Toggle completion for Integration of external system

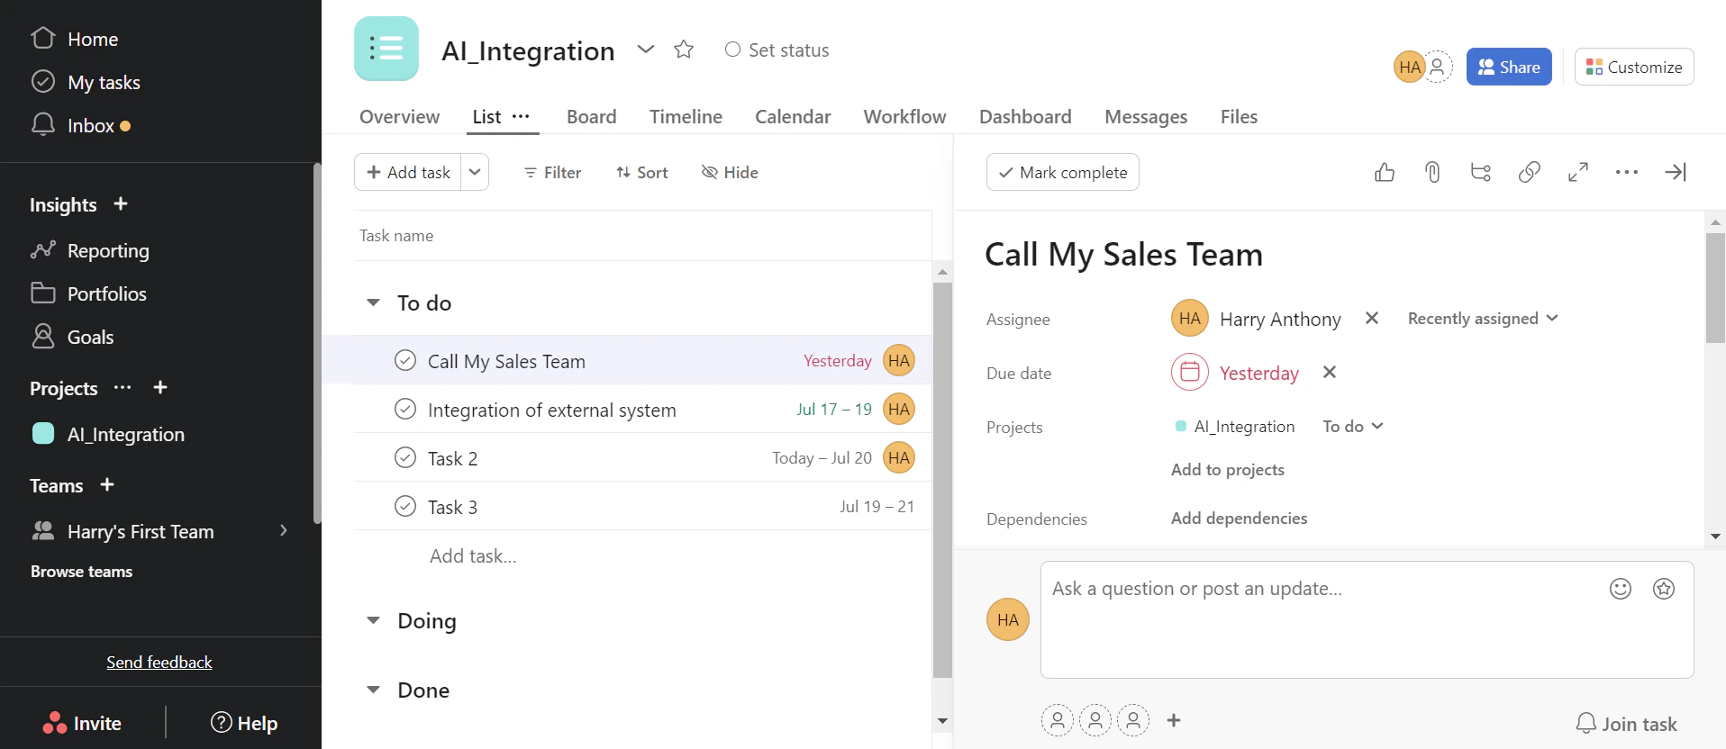click(405, 410)
